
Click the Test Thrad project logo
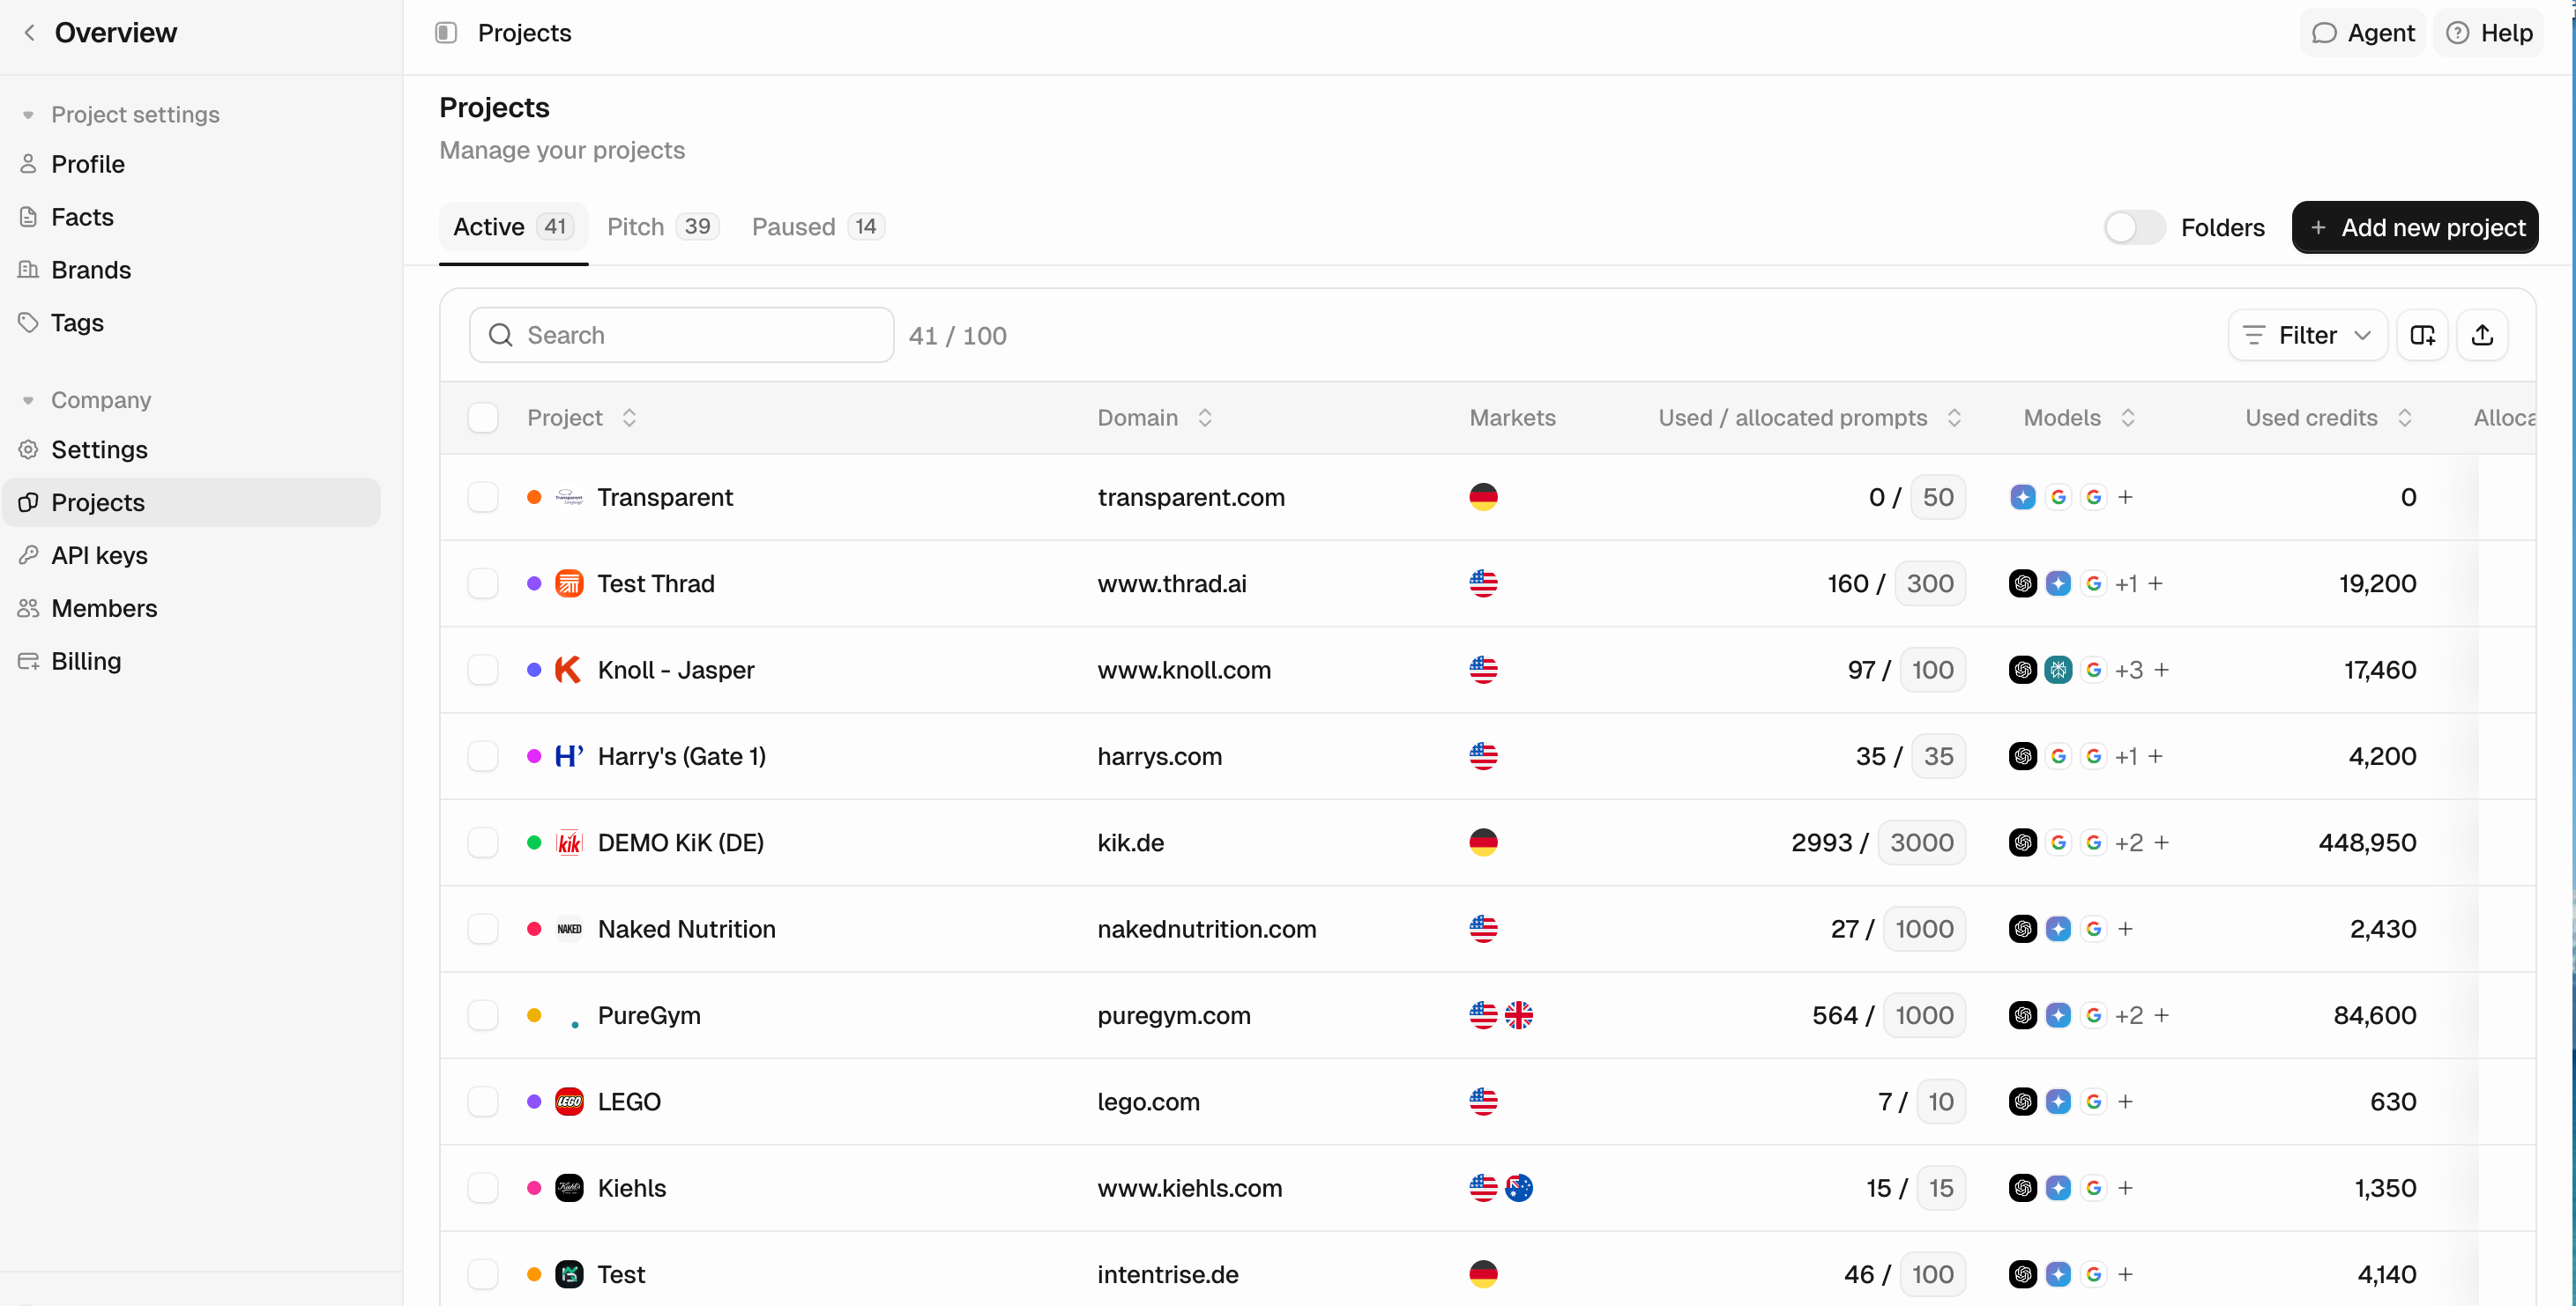click(x=569, y=583)
